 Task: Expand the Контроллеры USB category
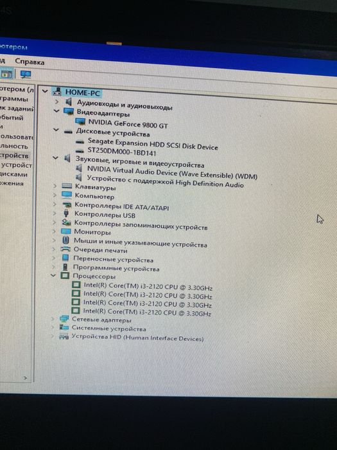(55, 213)
